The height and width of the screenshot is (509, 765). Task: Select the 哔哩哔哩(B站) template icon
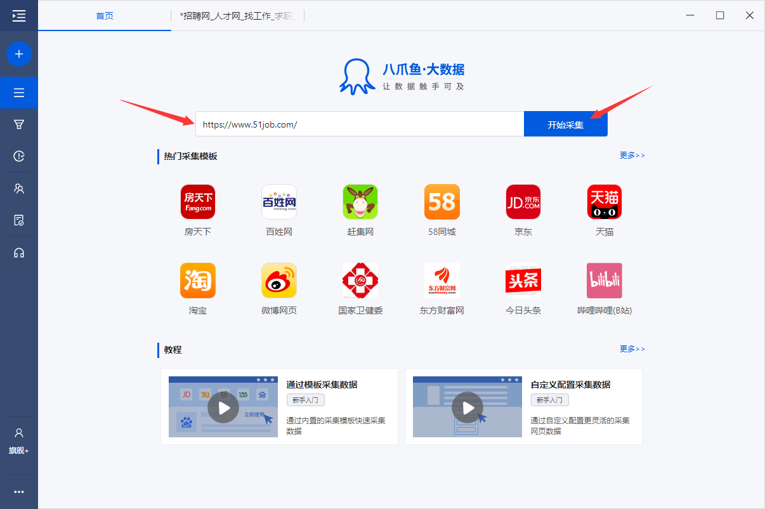(x=605, y=281)
